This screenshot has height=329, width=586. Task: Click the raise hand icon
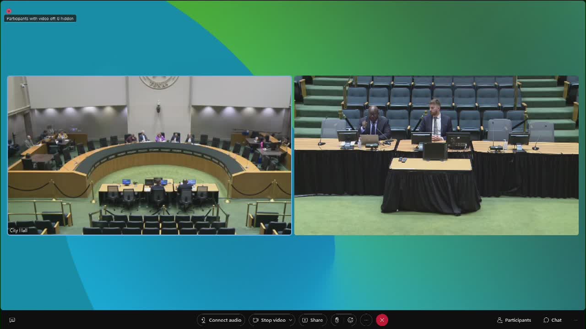click(336, 320)
